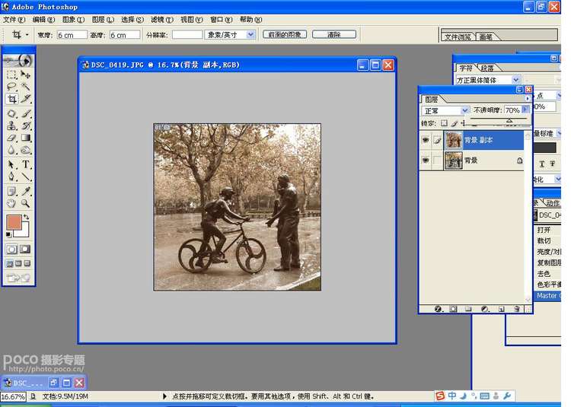Screen dimensions: 571x407
Task: Open 滤镜 menu
Action: [162, 20]
